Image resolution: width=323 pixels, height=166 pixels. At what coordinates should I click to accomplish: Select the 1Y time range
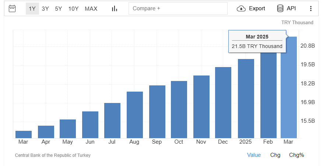(x=32, y=8)
